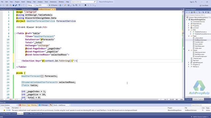This screenshot has width=211, height=118.
Task: Open the Extensions menu
Action: (x=53, y=2)
